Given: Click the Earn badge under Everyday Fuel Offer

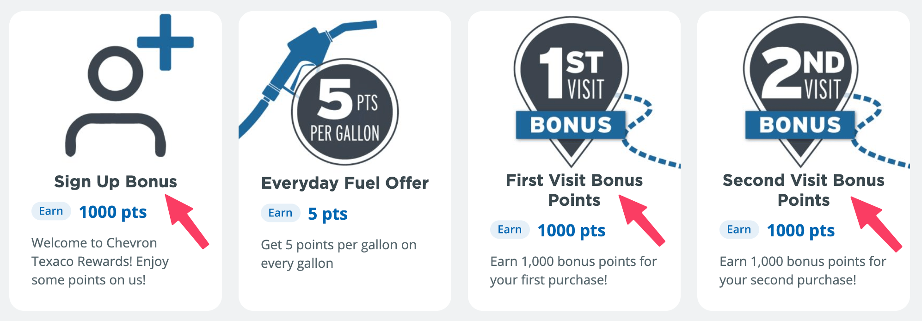Looking at the screenshot, I should [280, 213].
